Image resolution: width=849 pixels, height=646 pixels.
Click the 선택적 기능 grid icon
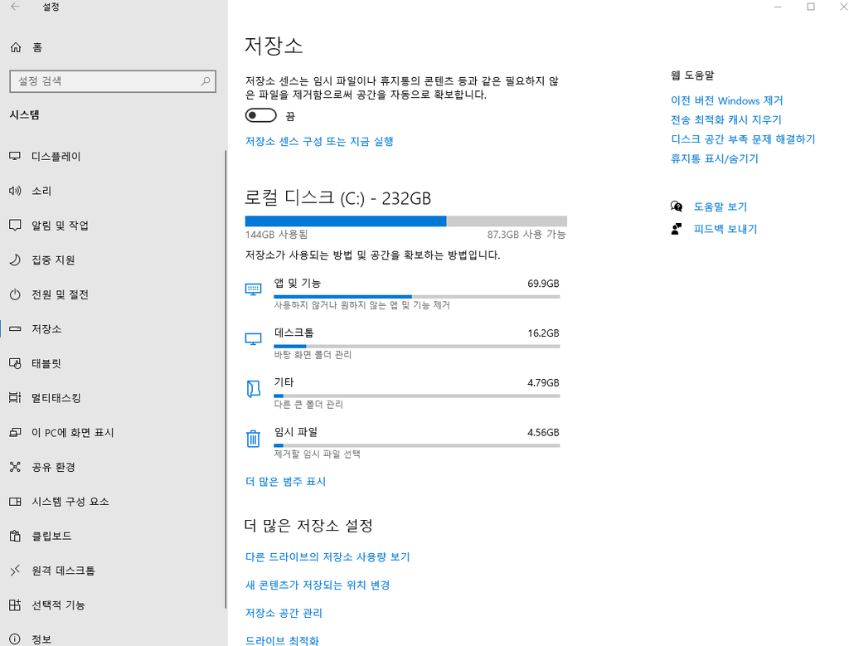[15, 605]
